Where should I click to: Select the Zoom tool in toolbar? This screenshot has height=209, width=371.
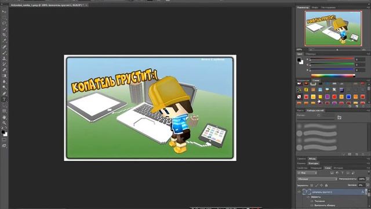pyautogui.click(x=4, y=122)
